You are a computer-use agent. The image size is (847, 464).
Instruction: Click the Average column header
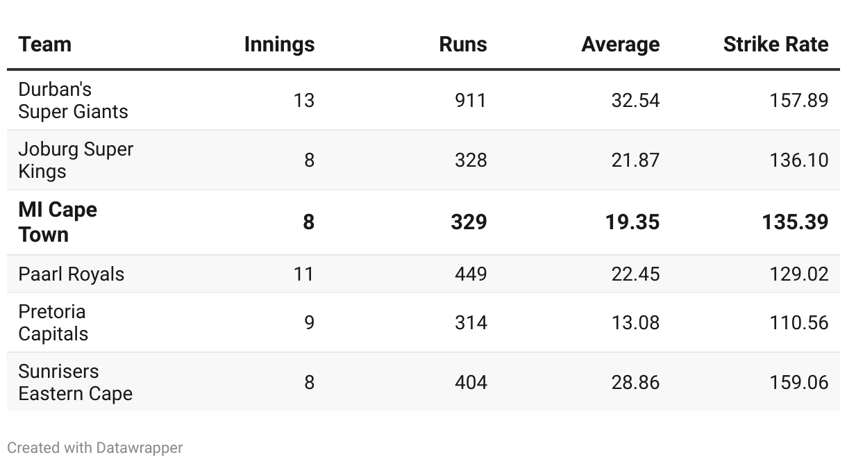(x=621, y=44)
